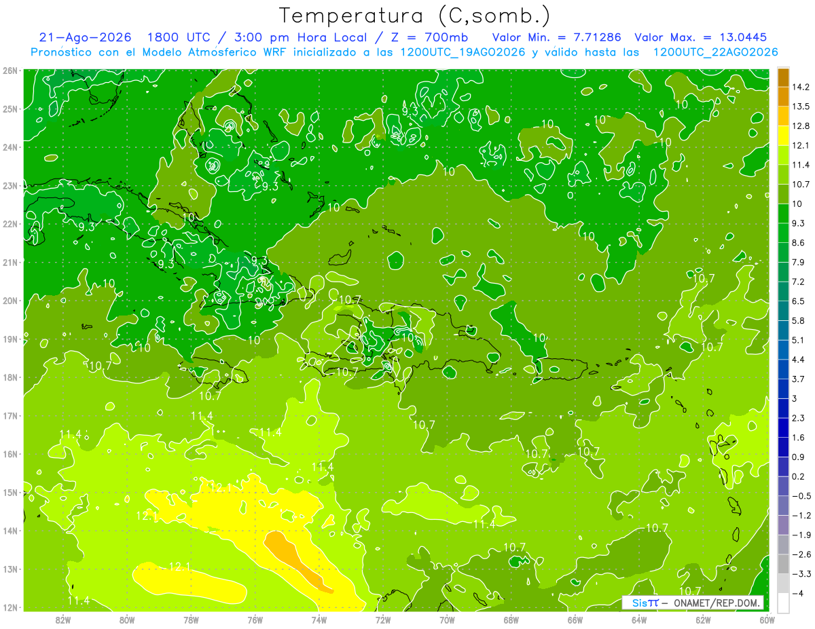Click the white legend band below -4
The width and height of the screenshot is (815, 629).
pyautogui.click(x=783, y=603)
